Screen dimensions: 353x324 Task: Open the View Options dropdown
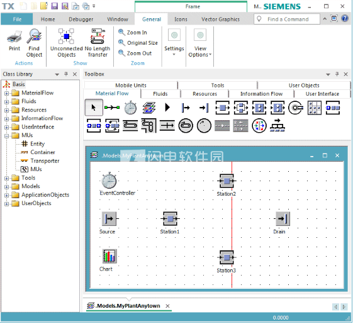coord(200,43)
